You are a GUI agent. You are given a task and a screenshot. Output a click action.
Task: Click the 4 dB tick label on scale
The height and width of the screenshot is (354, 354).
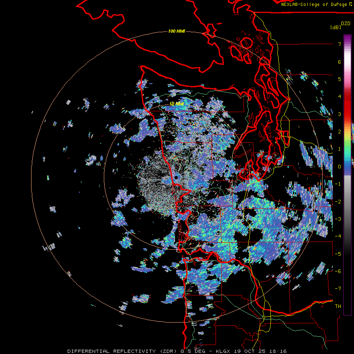pos(339,97)
